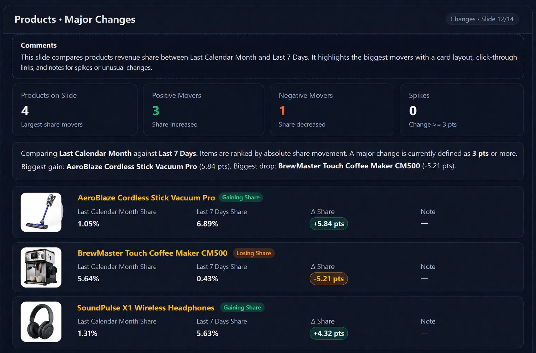The width and height of the screenshot is (536, 353).
Task: Click the Δ Share label on AeroBlaze card
Action: [323, 212]
